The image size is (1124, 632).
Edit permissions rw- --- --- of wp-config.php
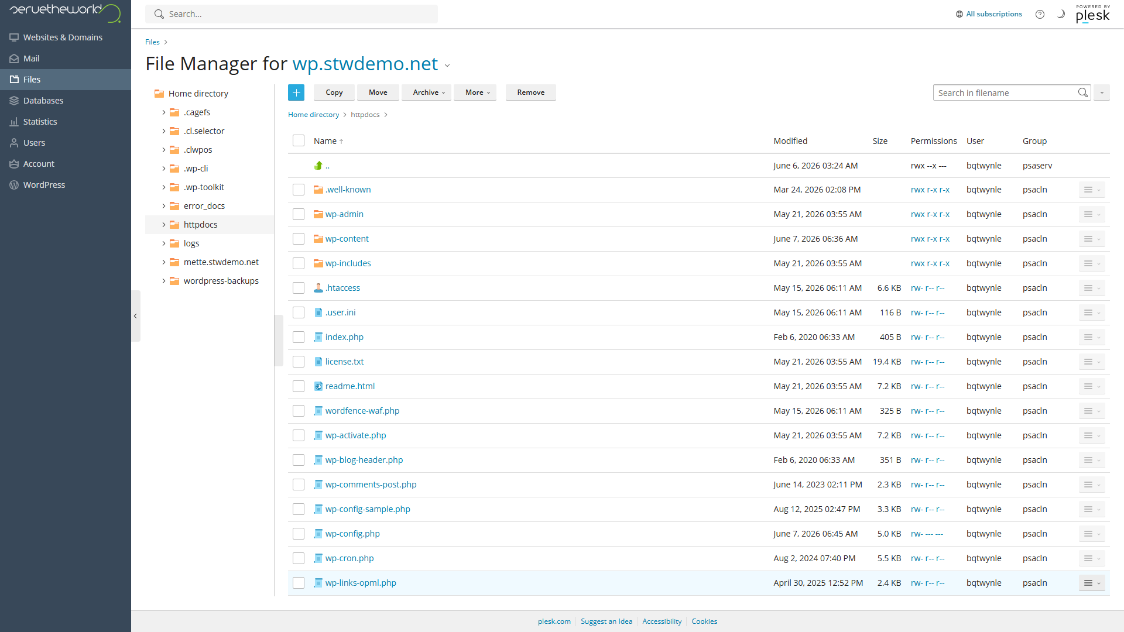927,534
